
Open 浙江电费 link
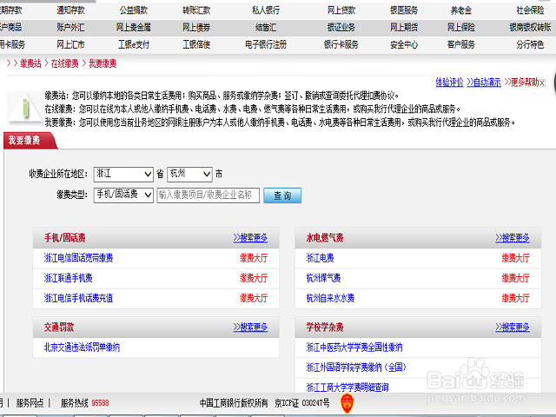[320, 258]
